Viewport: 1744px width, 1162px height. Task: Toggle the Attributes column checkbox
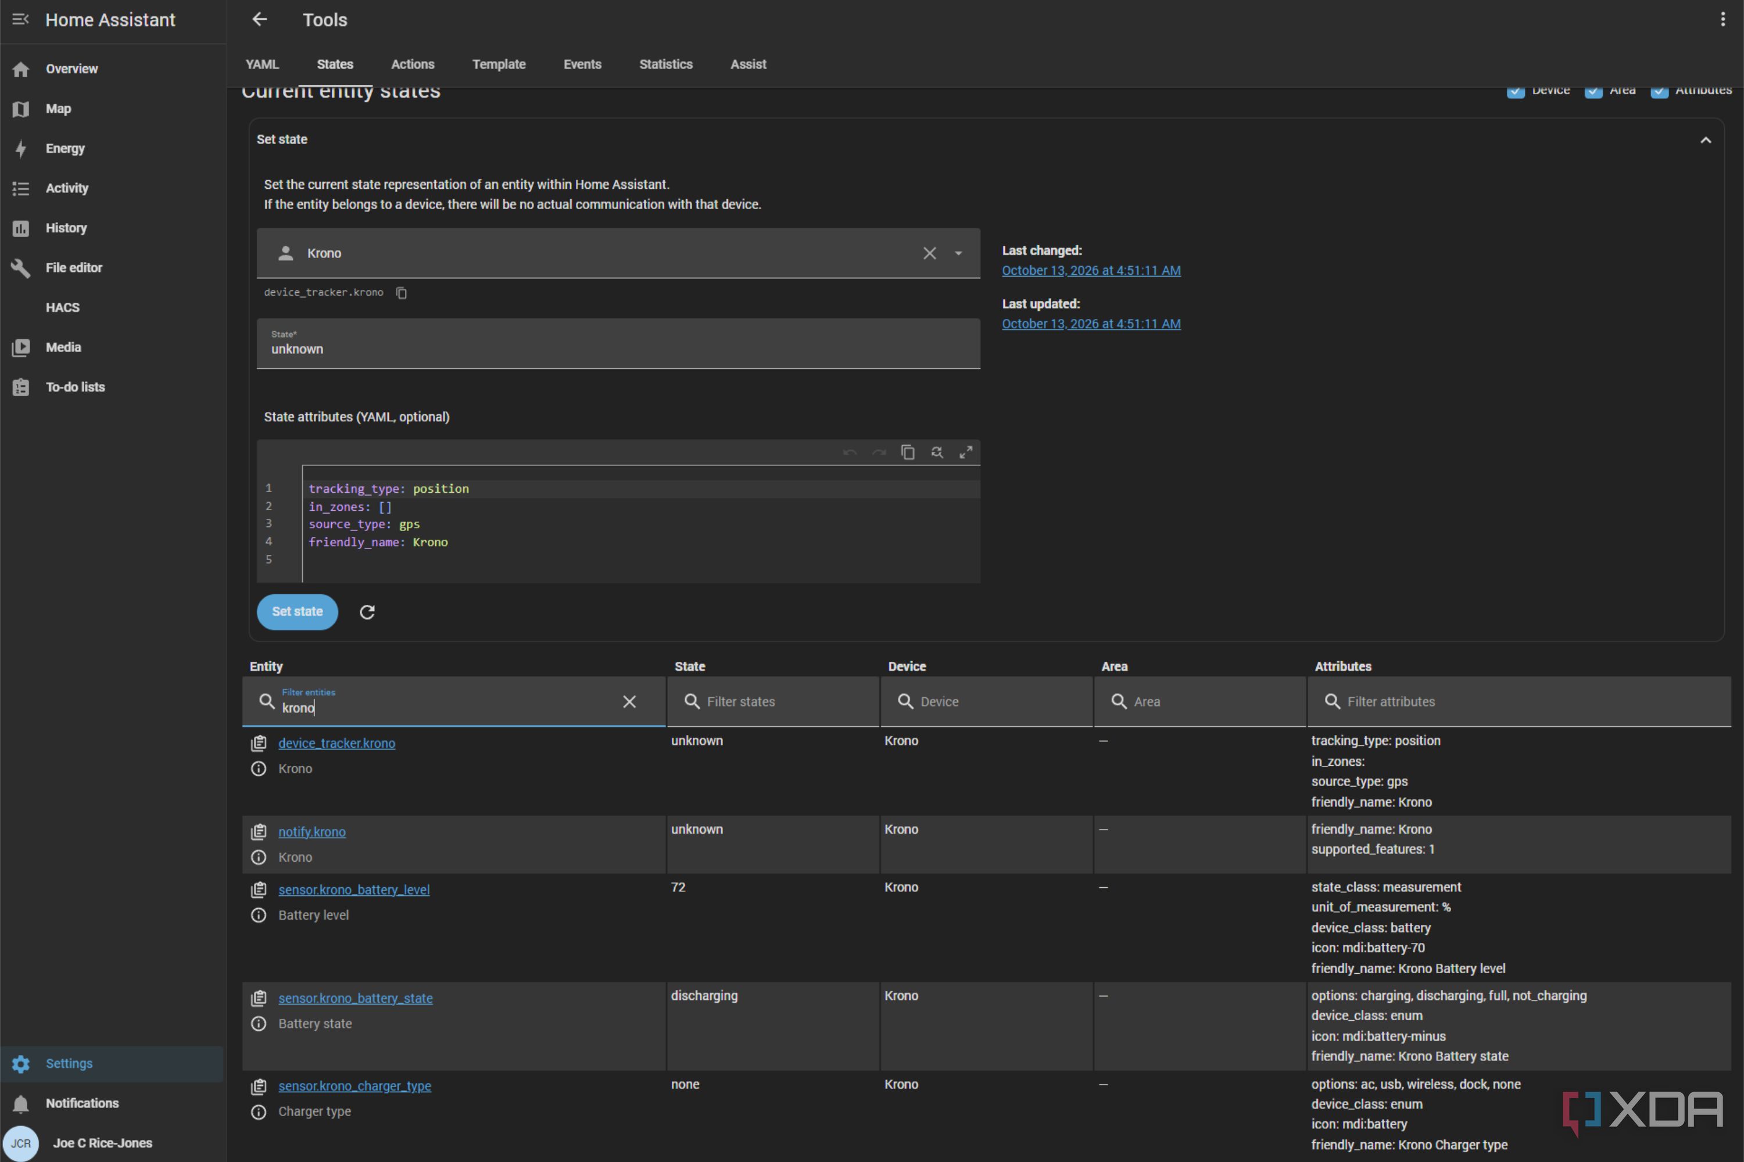pos(1660,91)
